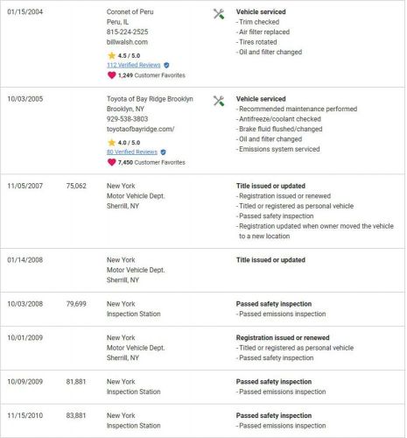The image size is (407, 438).
Task: Click the toyotaofbayridge.com/ website text
Action: point(141,129)
